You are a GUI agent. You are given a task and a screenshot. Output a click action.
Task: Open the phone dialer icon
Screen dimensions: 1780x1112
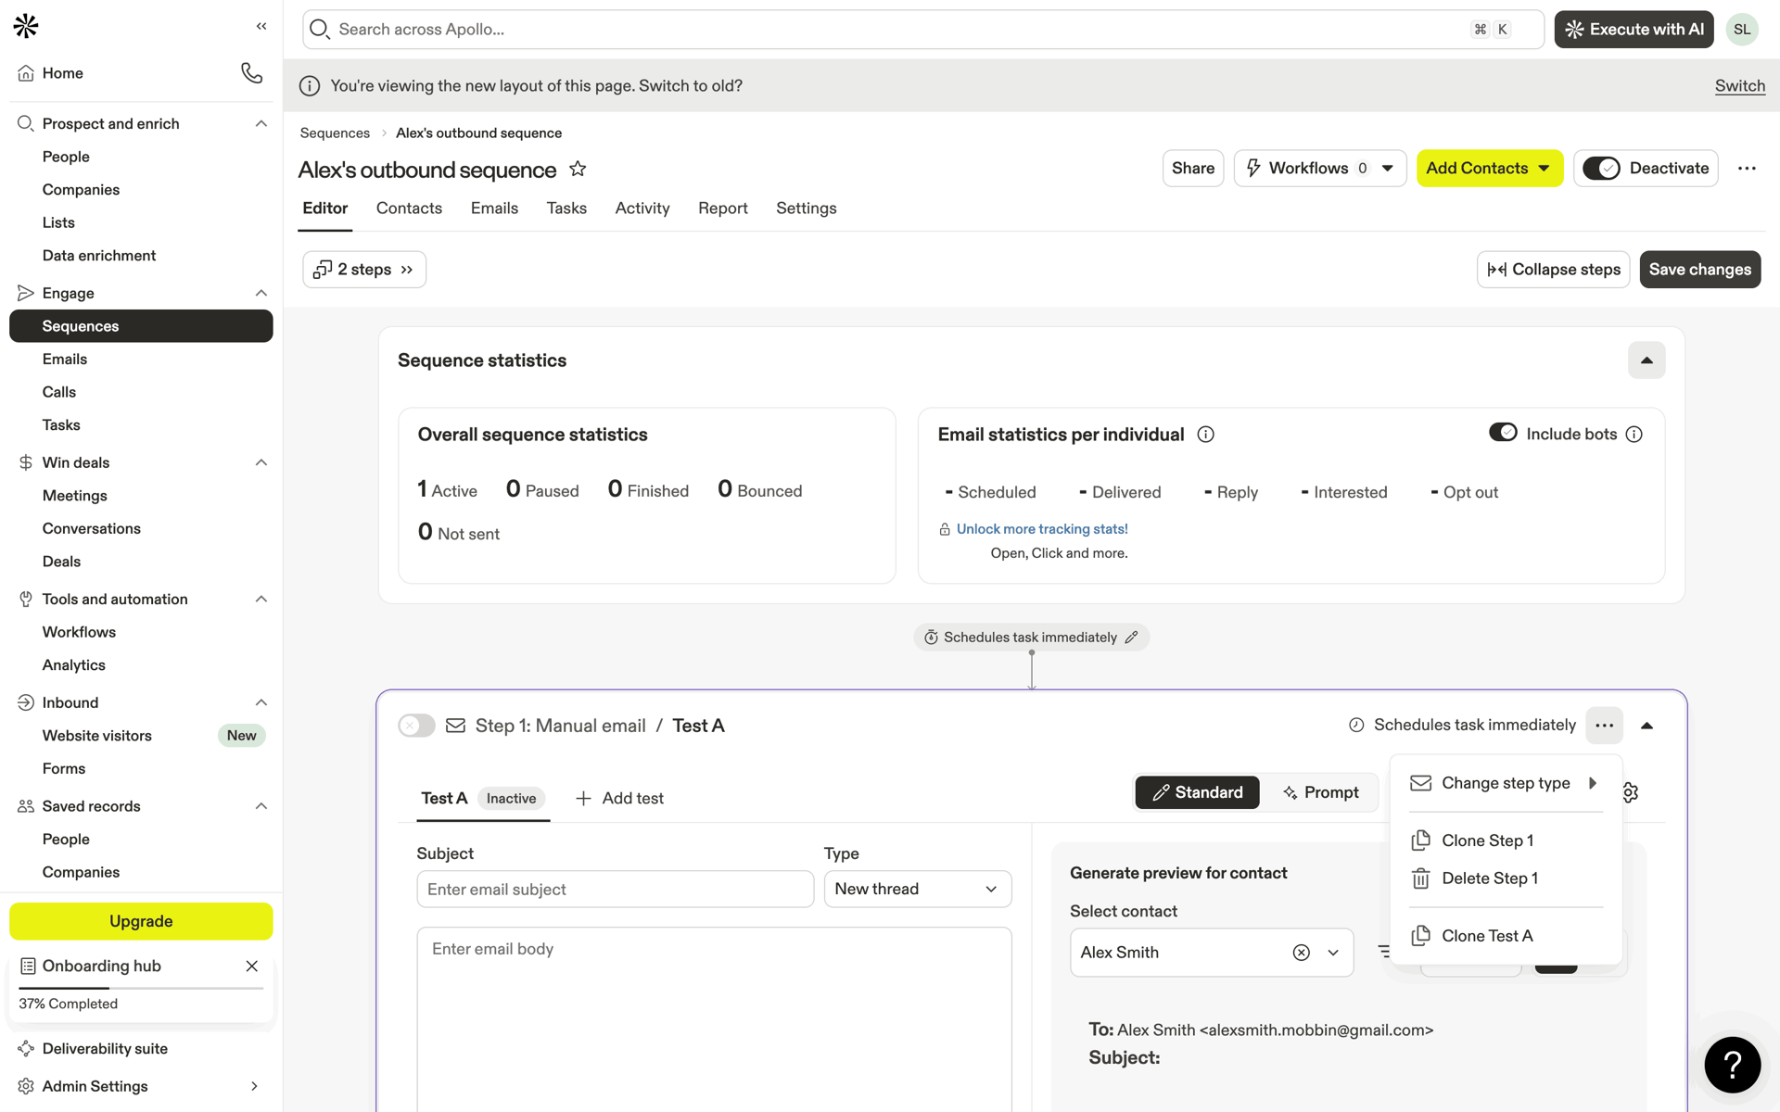(251, 72)
